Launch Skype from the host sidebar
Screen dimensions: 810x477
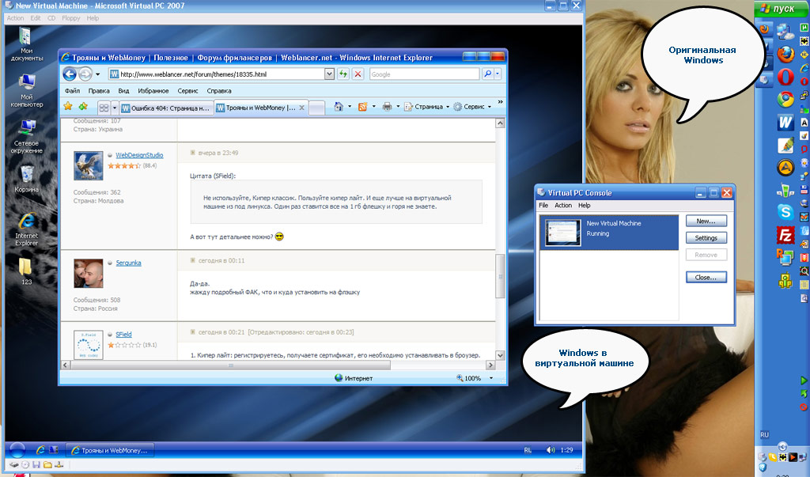(x=785, y=212)
